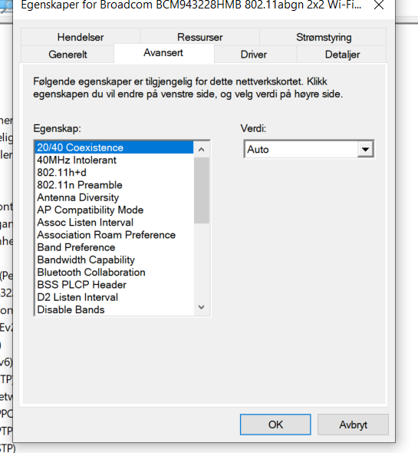Open the Verdi dropdown showing Auto
Viewport: 418px width, 453px height.
pyautogui.click(x=309, y=149)
